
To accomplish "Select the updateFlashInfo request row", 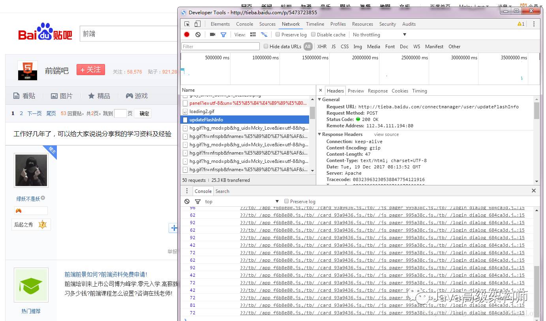I will pyautogui.click(x=245, y=120).
